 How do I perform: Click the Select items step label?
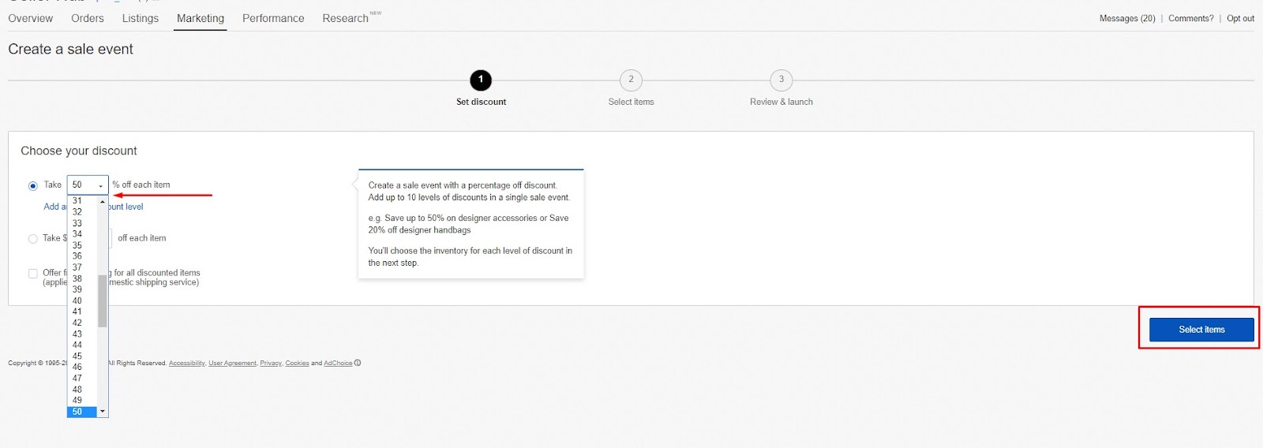pyautogui.click(x=631, y=102)
